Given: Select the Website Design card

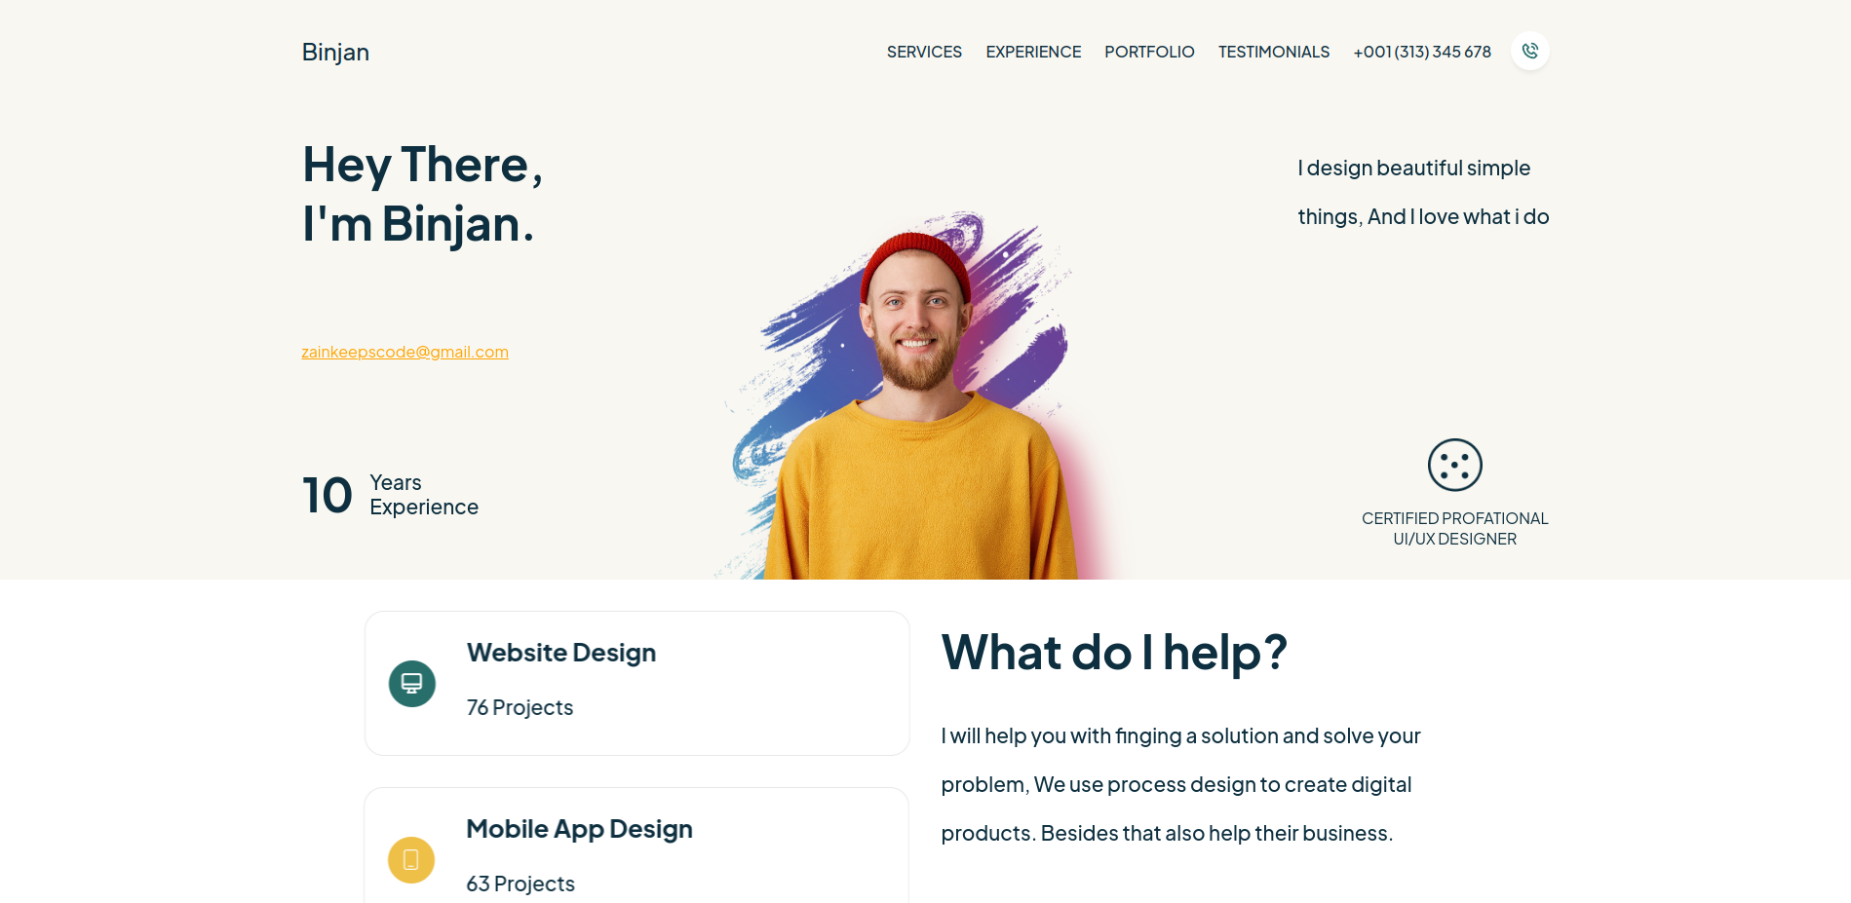Looking at the screenshot, I should [x=636, y=683].
